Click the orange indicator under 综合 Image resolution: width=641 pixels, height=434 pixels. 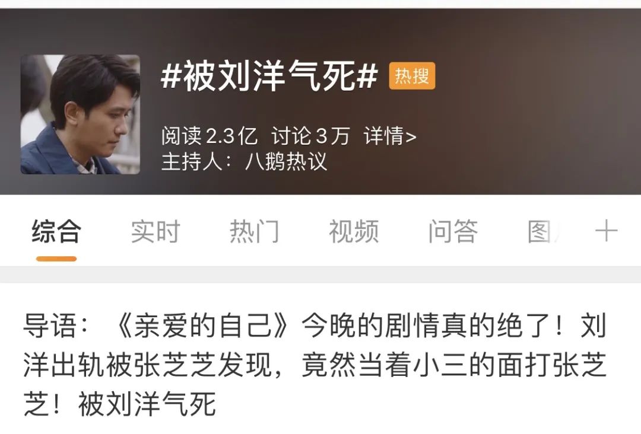pos(56,259)
